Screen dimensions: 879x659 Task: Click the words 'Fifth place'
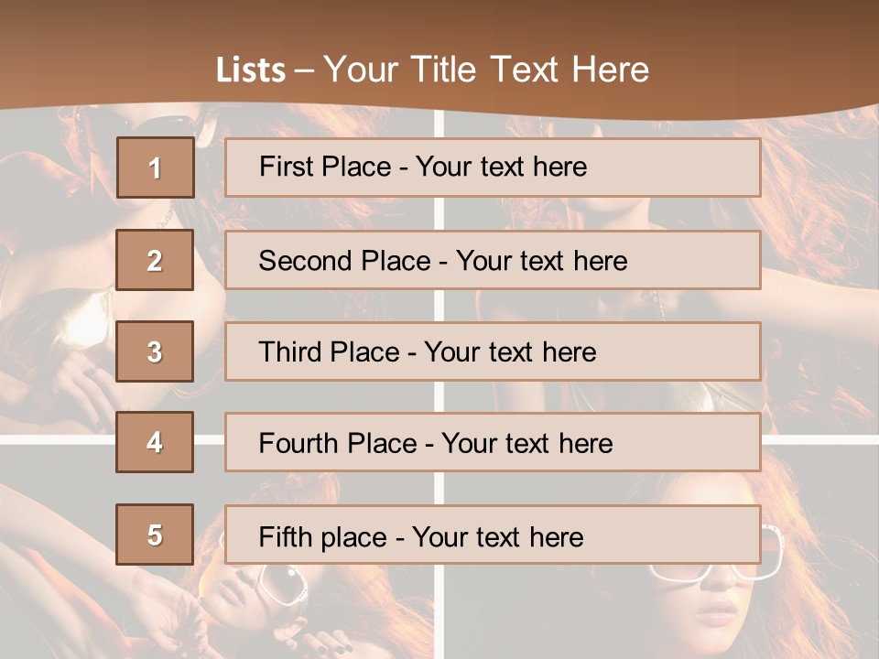coord(323,537)
